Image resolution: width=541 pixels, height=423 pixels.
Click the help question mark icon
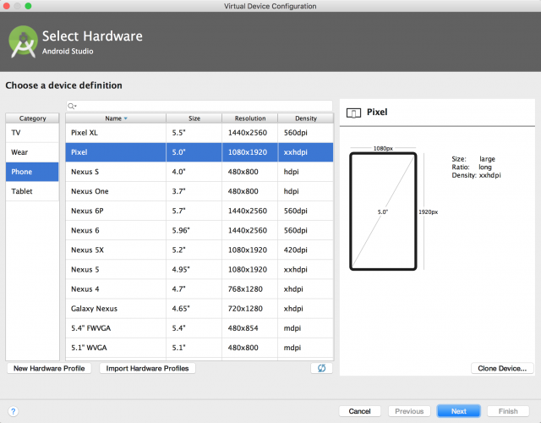point(13,411)
